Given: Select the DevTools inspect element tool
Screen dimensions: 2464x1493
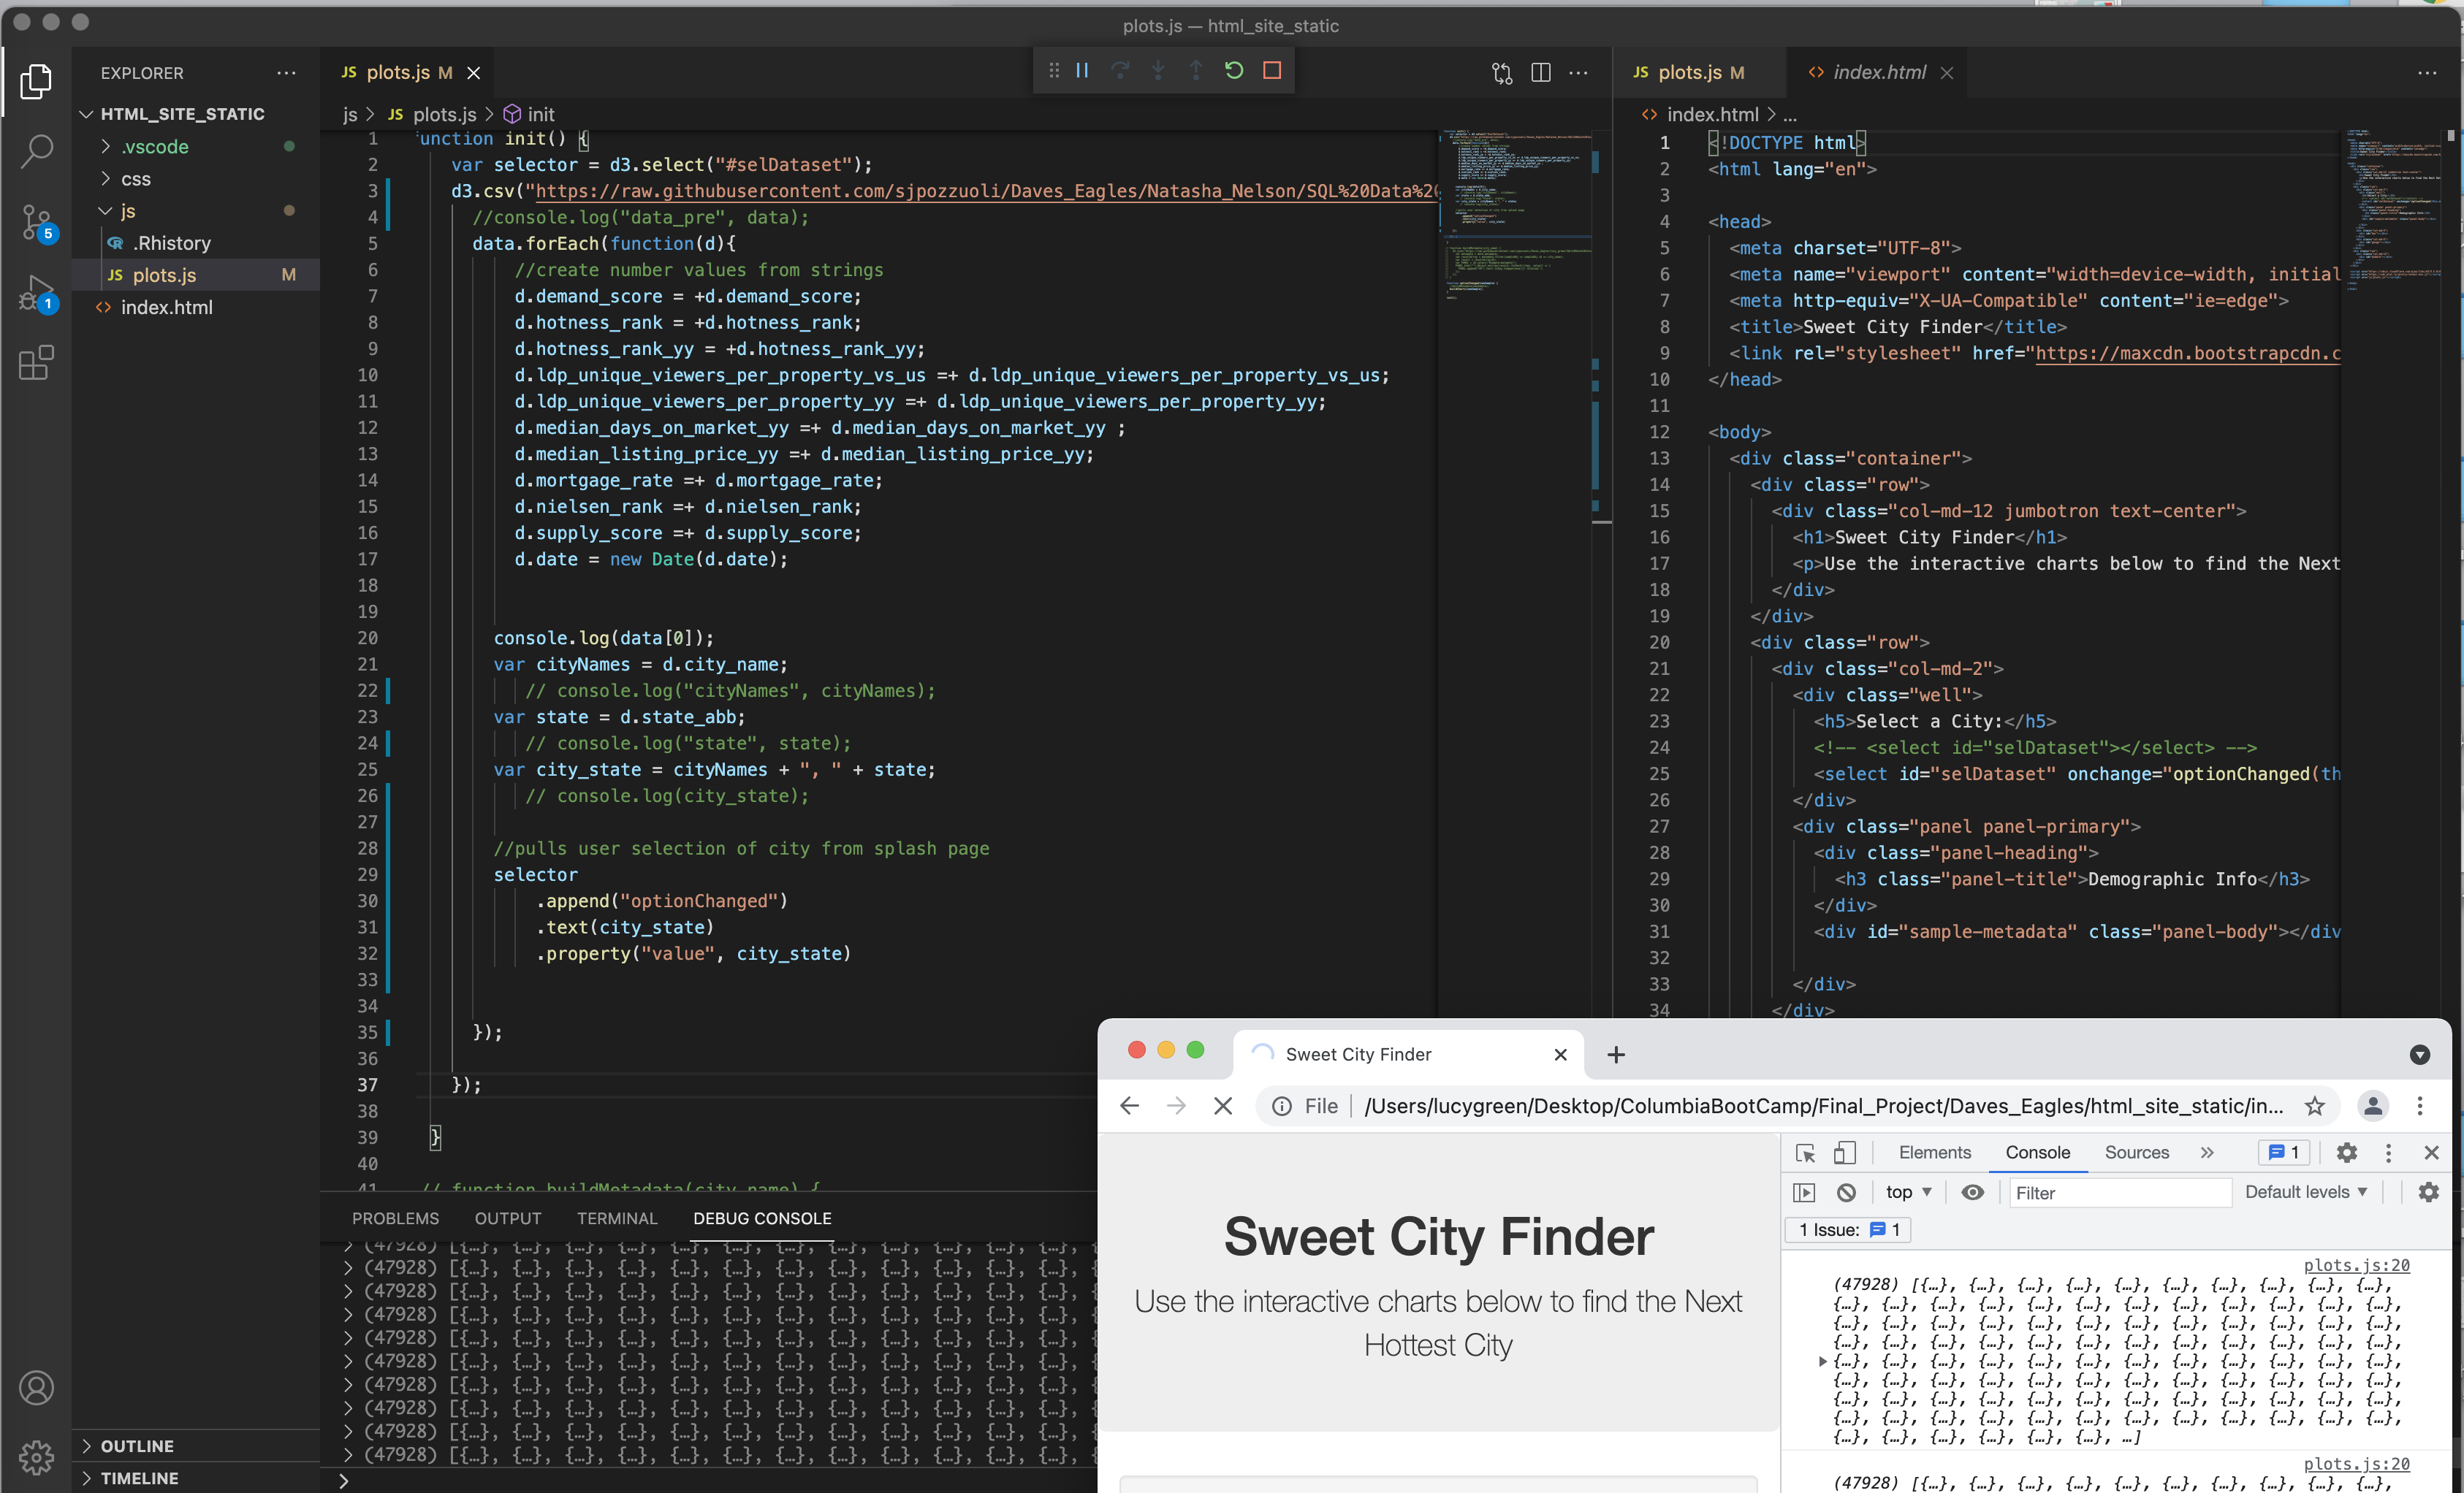Looking at the screenshot, I should (1805, 1152).
